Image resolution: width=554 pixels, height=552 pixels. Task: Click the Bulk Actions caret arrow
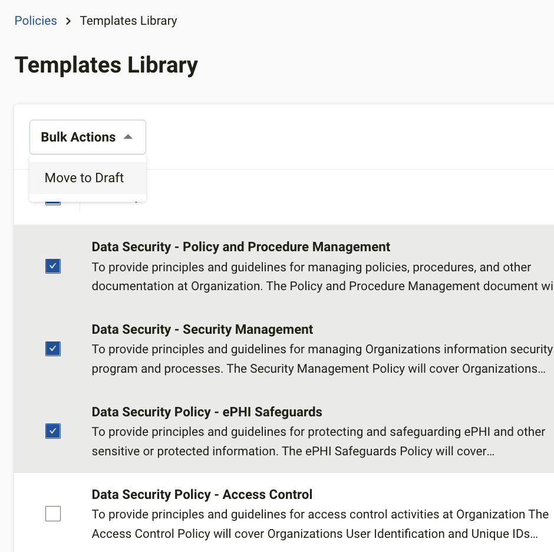coord(128,137)
